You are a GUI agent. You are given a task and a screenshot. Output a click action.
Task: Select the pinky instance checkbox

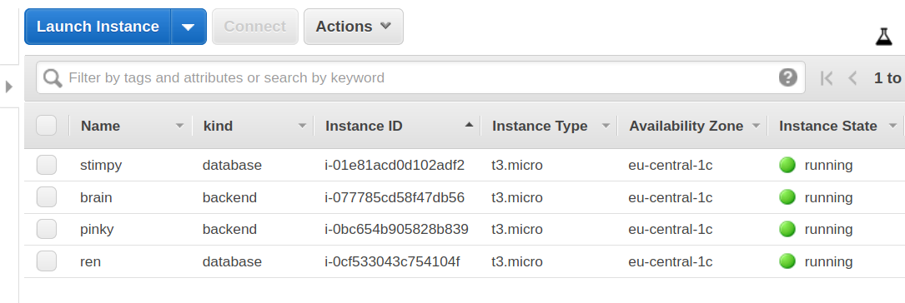[46, 229]
